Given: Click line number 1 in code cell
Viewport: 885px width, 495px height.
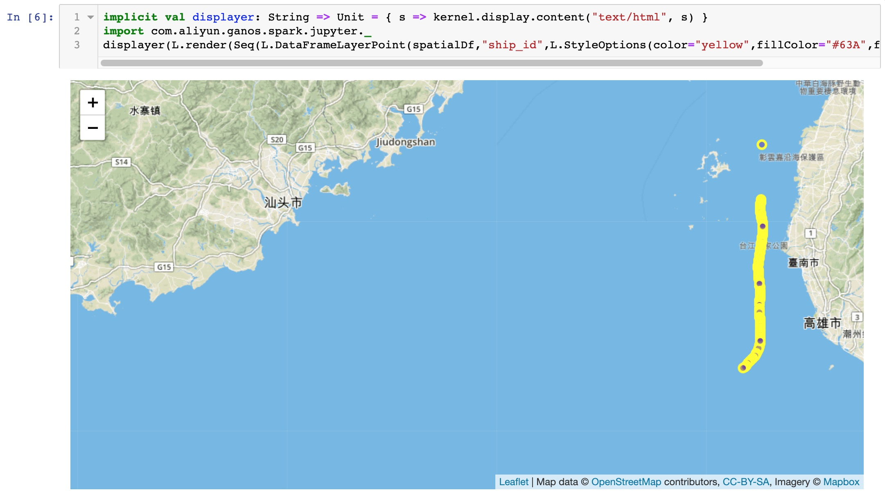Looking at the screenshot, I should (77, 17).
